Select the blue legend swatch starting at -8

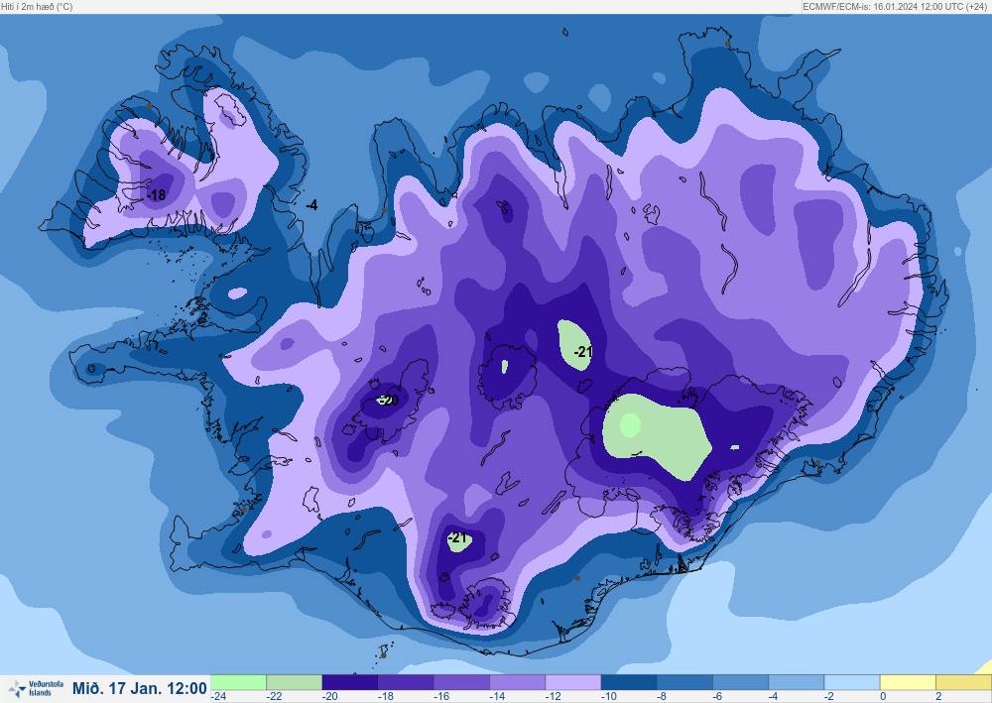point(684,682)
